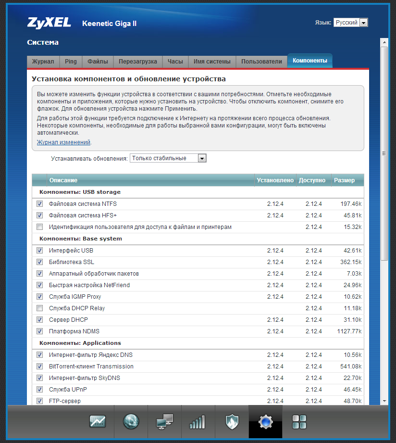Click the scrollbar down arrow
The image size is (396, 443).
(x=384, y=401)
